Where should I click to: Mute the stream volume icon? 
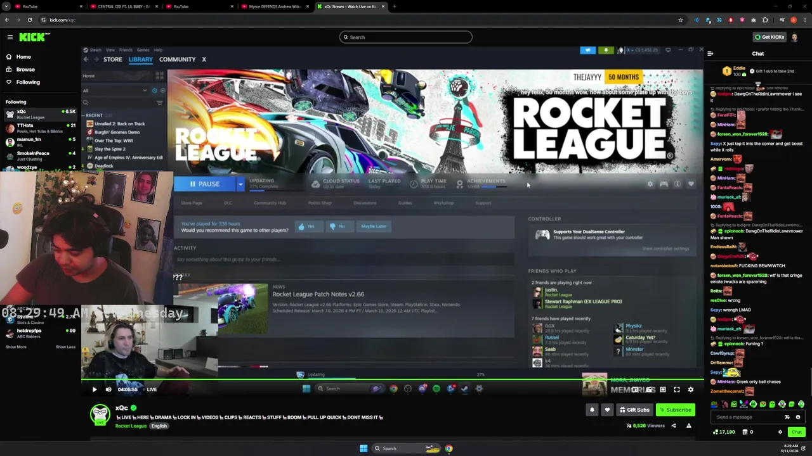point(108,389)
